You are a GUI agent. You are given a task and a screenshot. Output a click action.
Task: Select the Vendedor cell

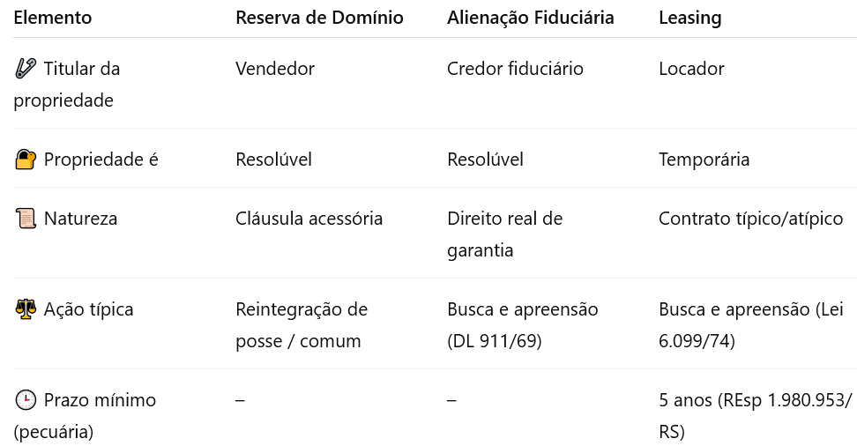275,69
